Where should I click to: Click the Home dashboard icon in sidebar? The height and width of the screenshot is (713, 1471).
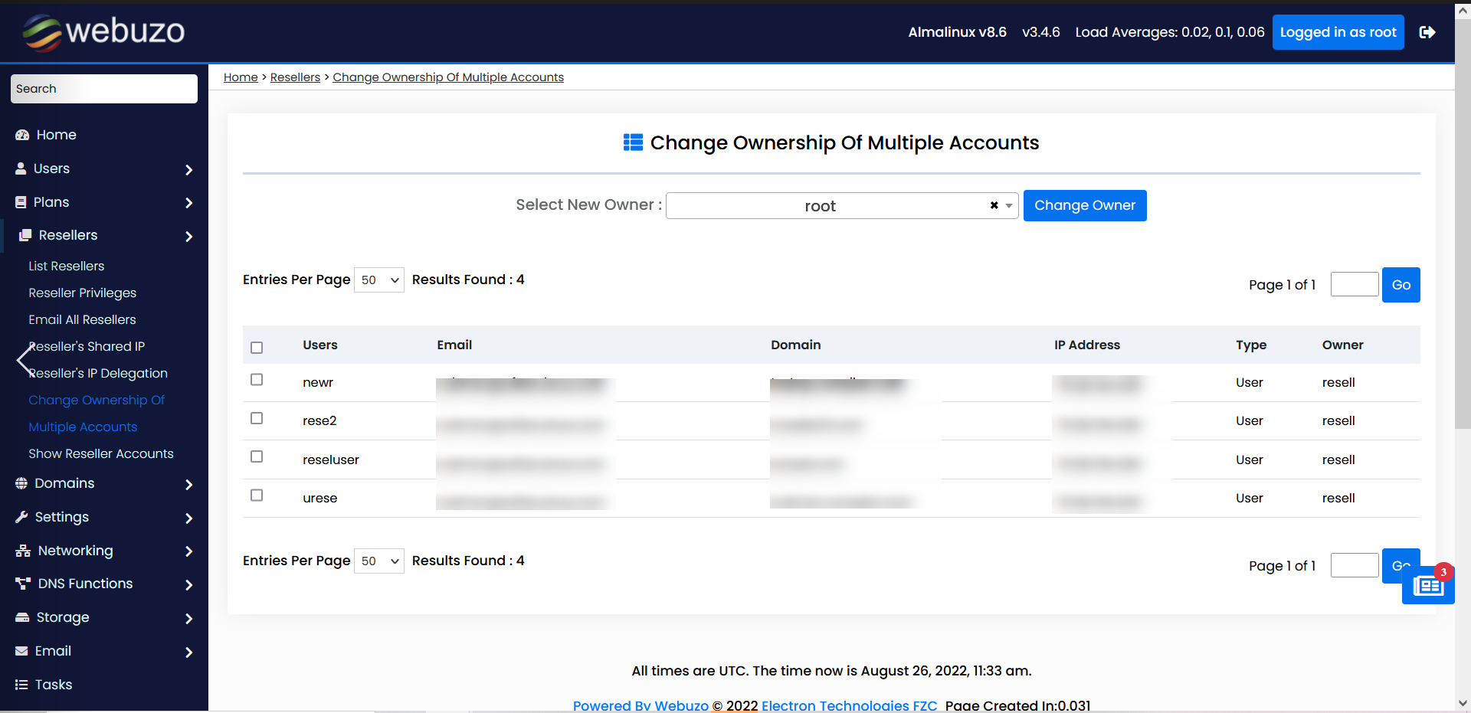coord(22,135)
